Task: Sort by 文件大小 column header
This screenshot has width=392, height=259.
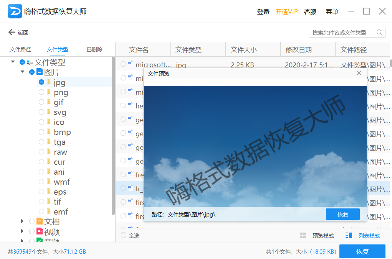Action: (x=243, y=50)
